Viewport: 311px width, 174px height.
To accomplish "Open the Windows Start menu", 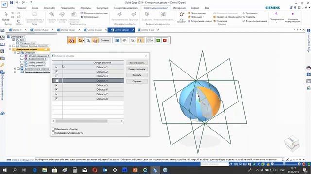I will [5, 170].
